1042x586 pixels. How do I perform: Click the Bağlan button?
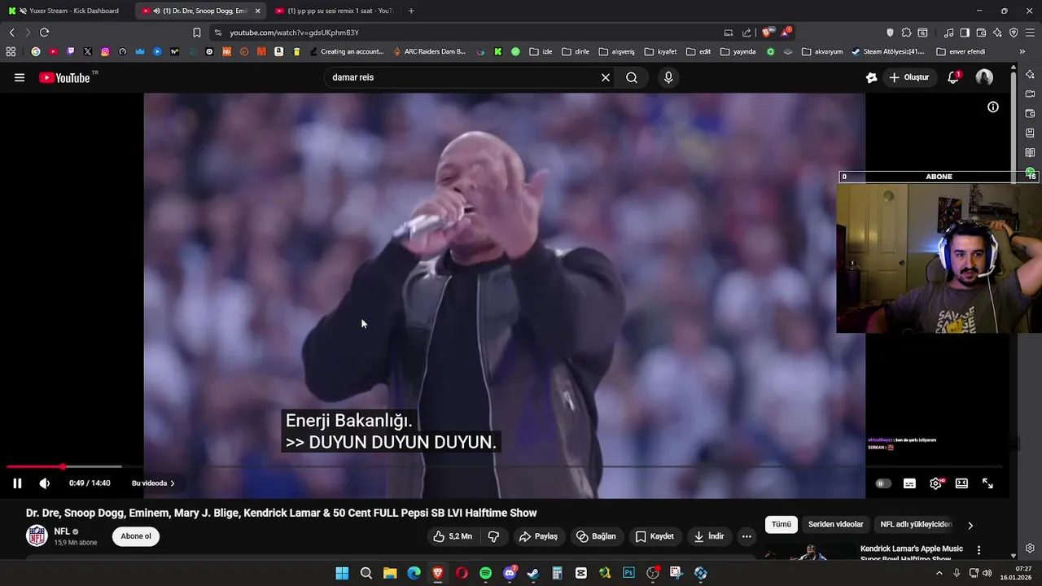pos(596,536)
